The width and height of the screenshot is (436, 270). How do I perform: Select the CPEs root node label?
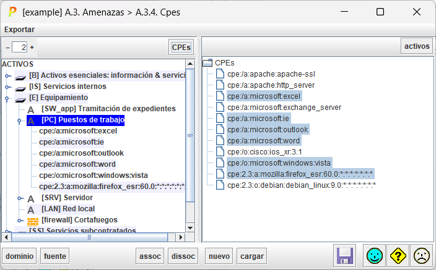225,63
